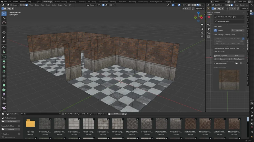Toggle proportional editing in main header
This screenshot has height=142, width=254.
pyautogui.click(x=111, y=5)
